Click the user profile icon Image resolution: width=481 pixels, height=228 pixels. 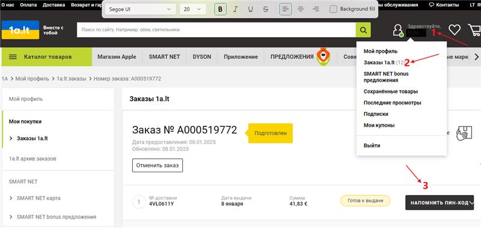(398, 30)
